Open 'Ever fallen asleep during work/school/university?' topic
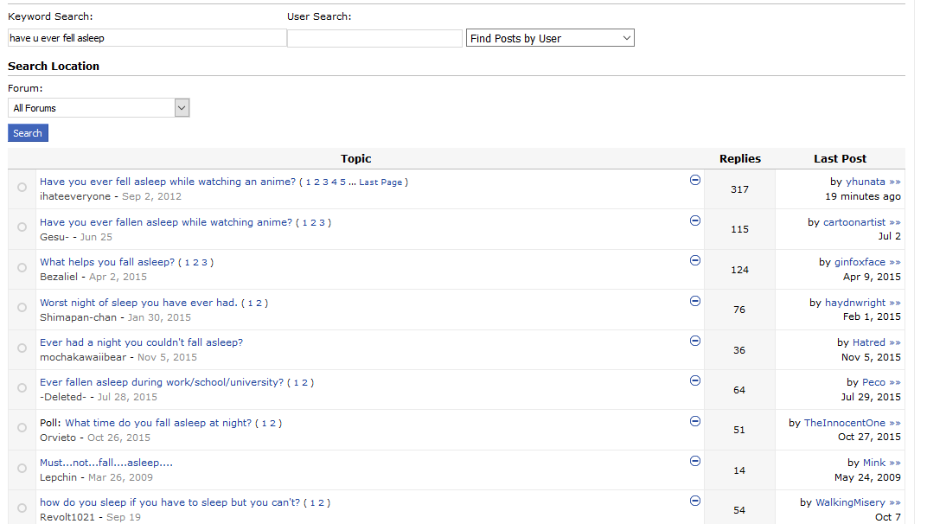The height and width of the screenshot is (524, 927). (x=162, y=382)
